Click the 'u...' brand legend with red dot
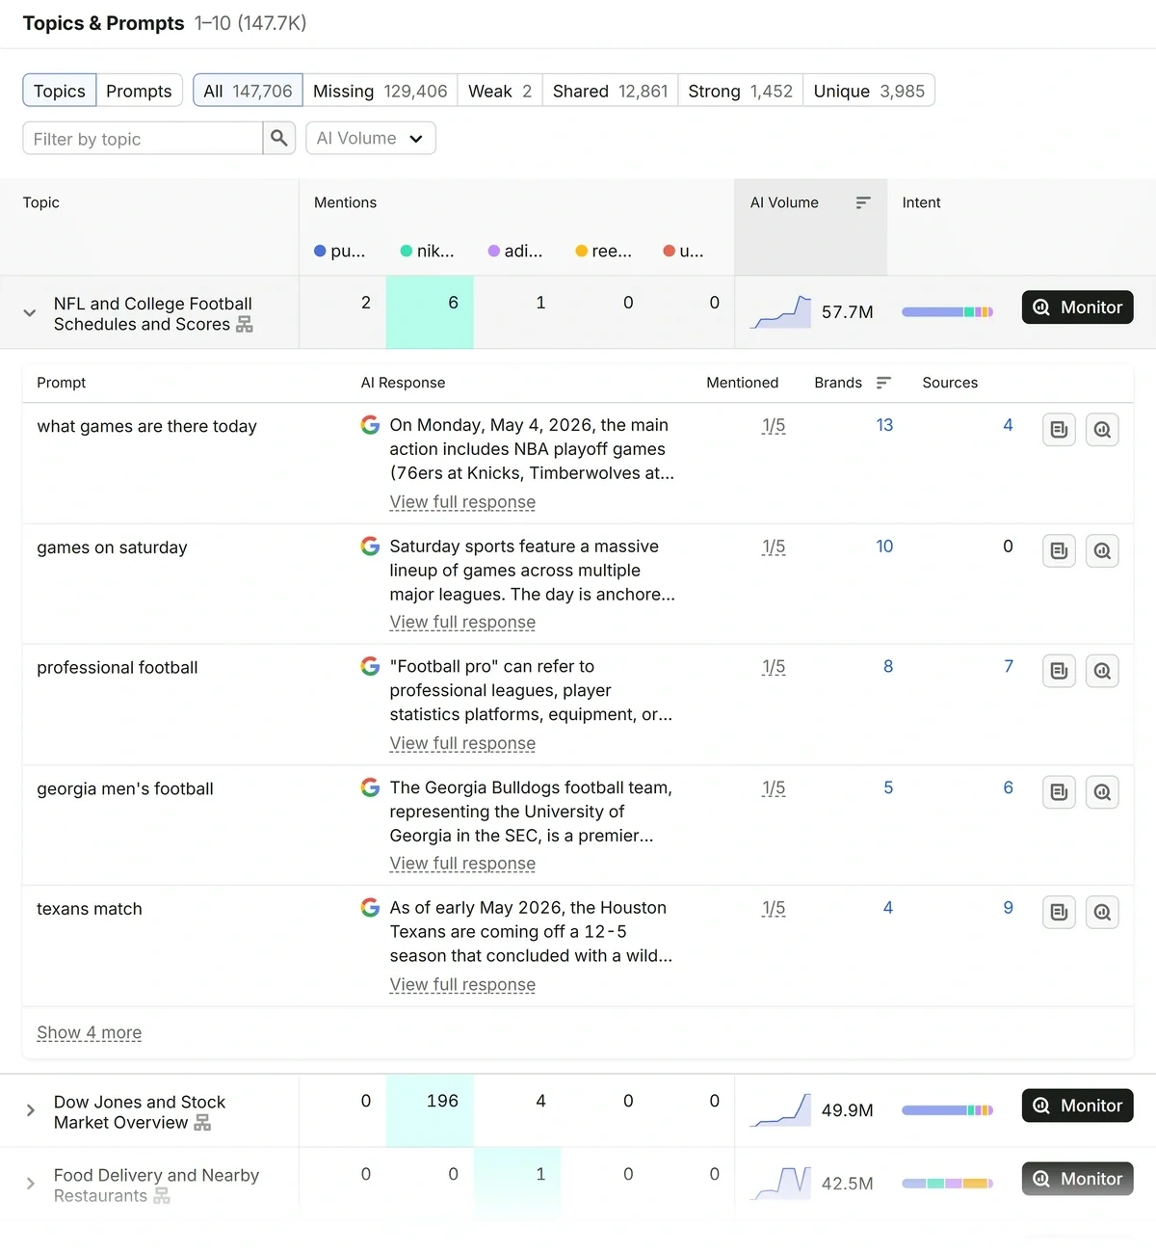 pyautogui.click(x=684, y=251)
